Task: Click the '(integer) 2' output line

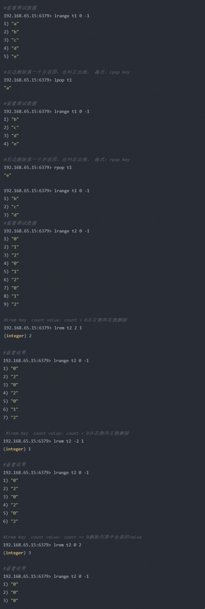Action: pyautogui.click(x=17, y=336)
